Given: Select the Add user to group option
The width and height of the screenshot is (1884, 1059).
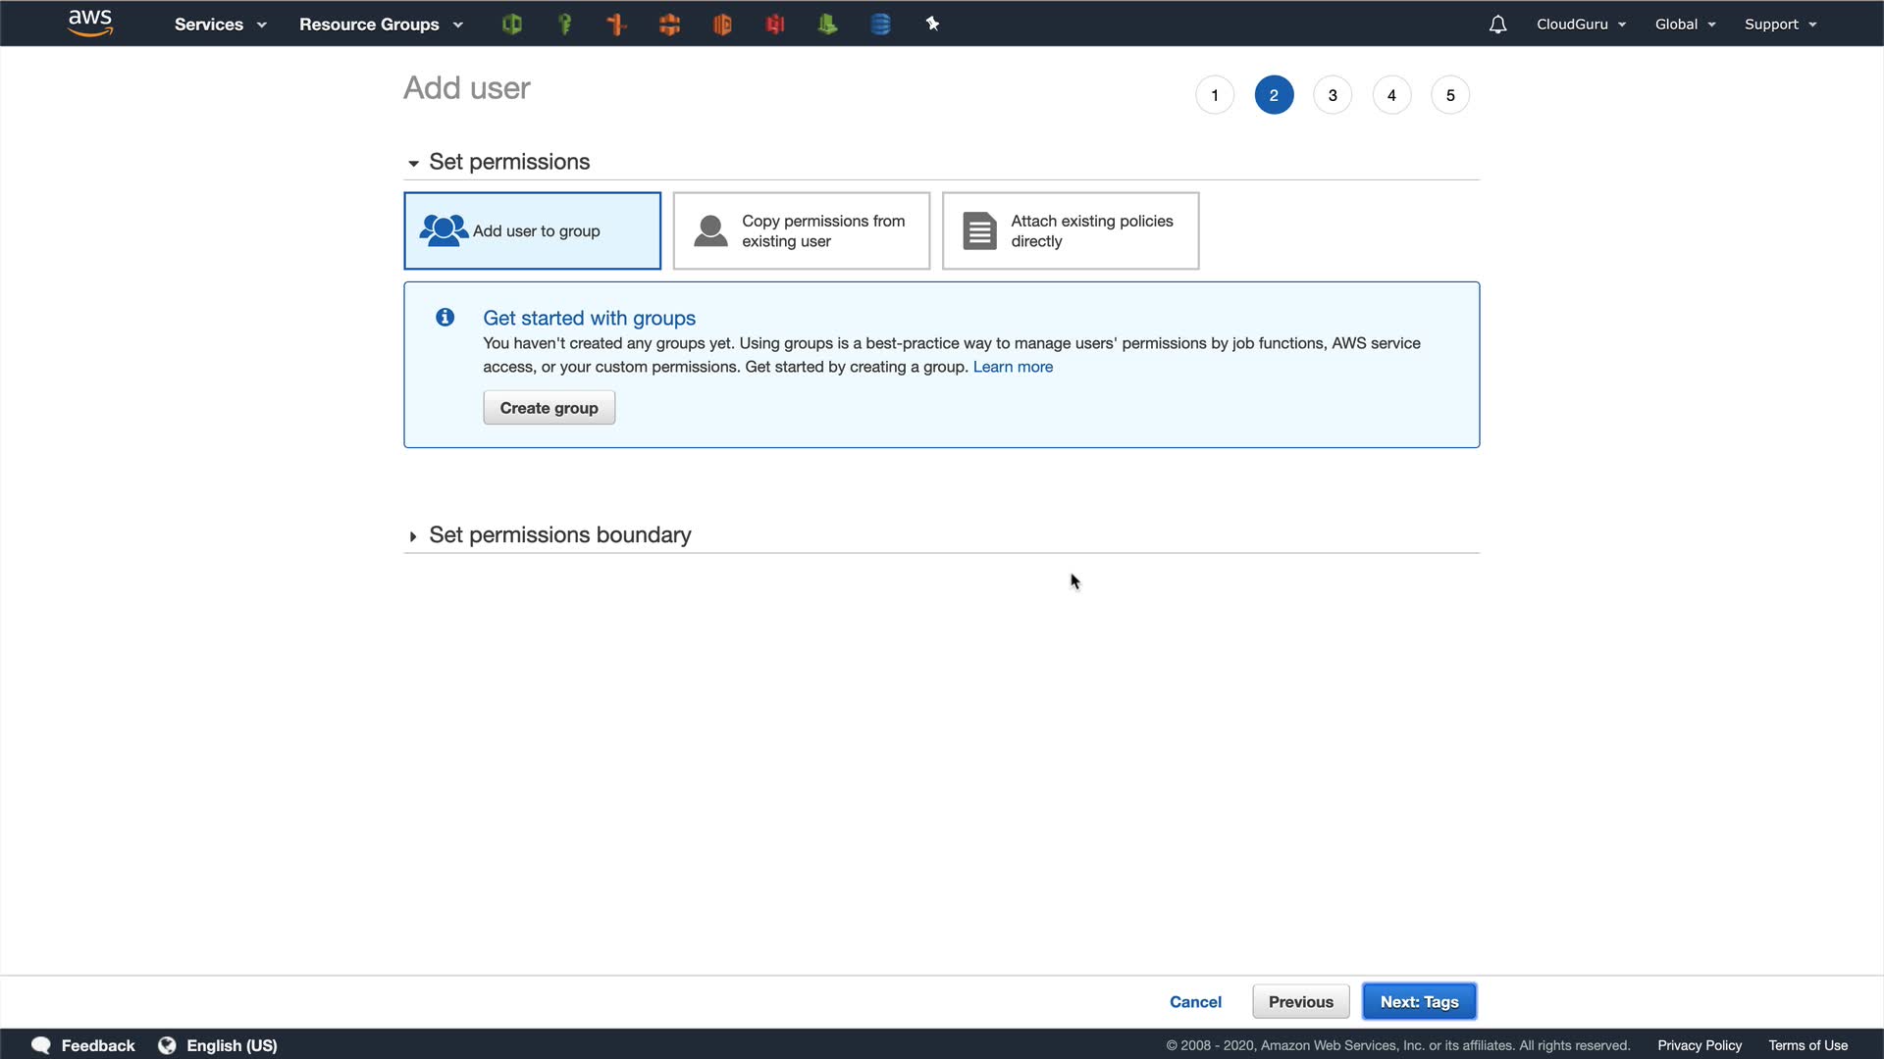Looking at the screenshot, I should click(532, 230).
